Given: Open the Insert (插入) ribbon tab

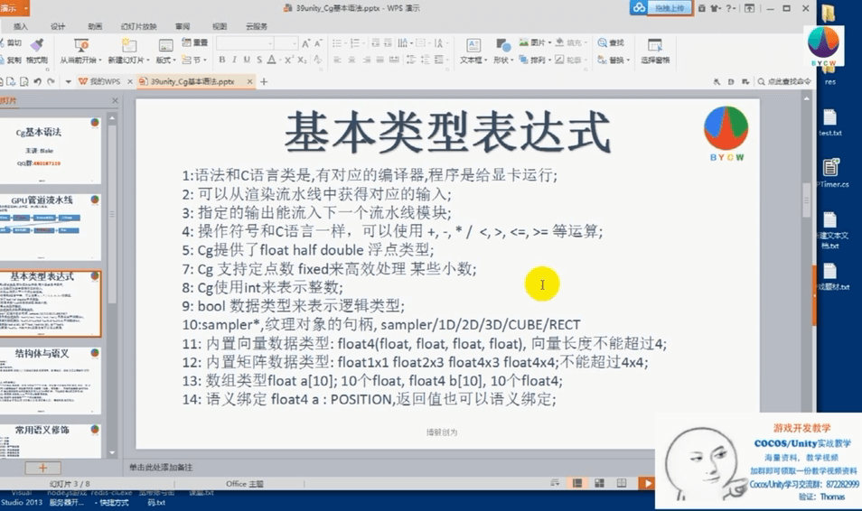Looking at the screenshot, I should (21, 26).
